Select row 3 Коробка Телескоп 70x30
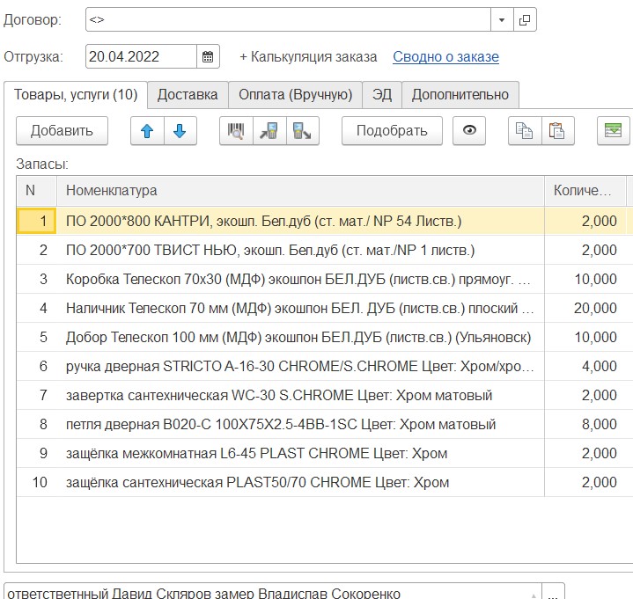Screen dimensions: 633x599 click(x=298, y=279)
